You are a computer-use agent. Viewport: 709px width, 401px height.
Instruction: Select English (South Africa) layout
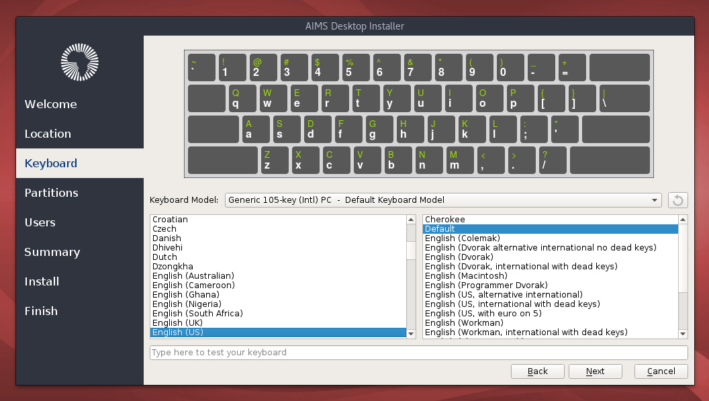tap(279, 313)
